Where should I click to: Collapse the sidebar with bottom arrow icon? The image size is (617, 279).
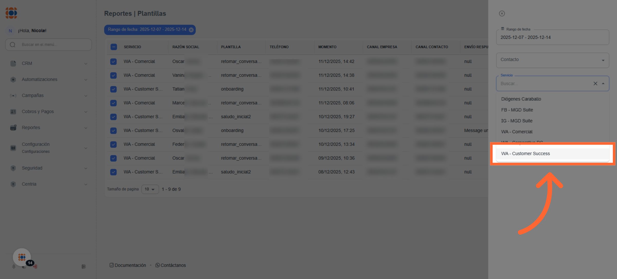click(84, 267)
